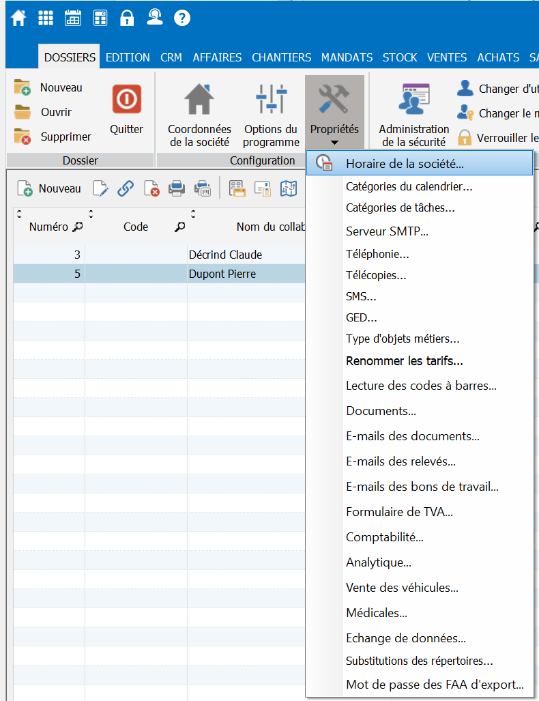Choose Serveur SMTP from the menu

coord(387,231)
